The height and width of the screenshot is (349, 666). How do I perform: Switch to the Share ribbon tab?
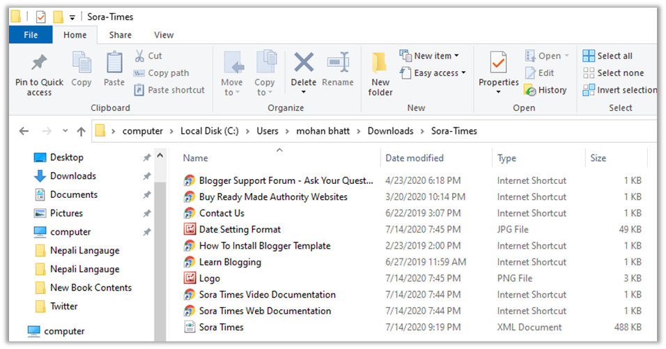tap(121, 35)
